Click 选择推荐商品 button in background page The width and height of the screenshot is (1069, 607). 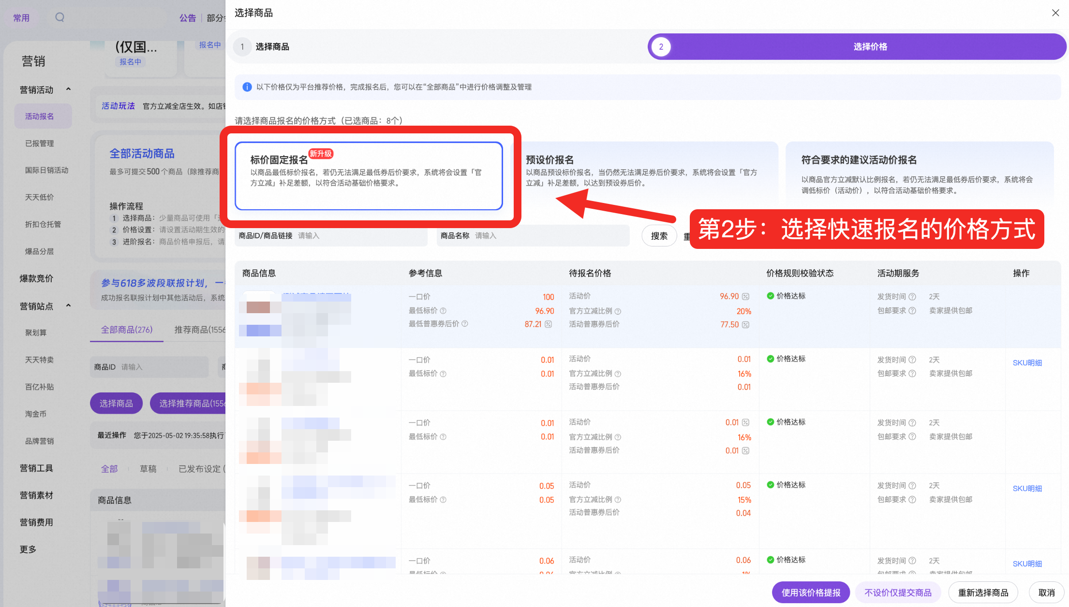click(188, 404)
